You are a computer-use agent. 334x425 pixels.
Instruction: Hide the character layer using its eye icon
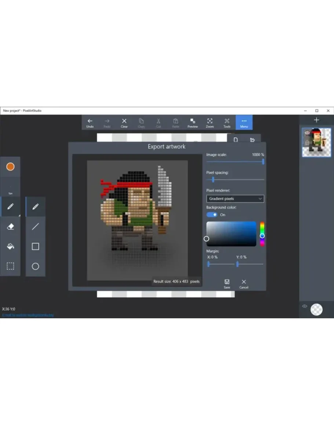[306, 133]
